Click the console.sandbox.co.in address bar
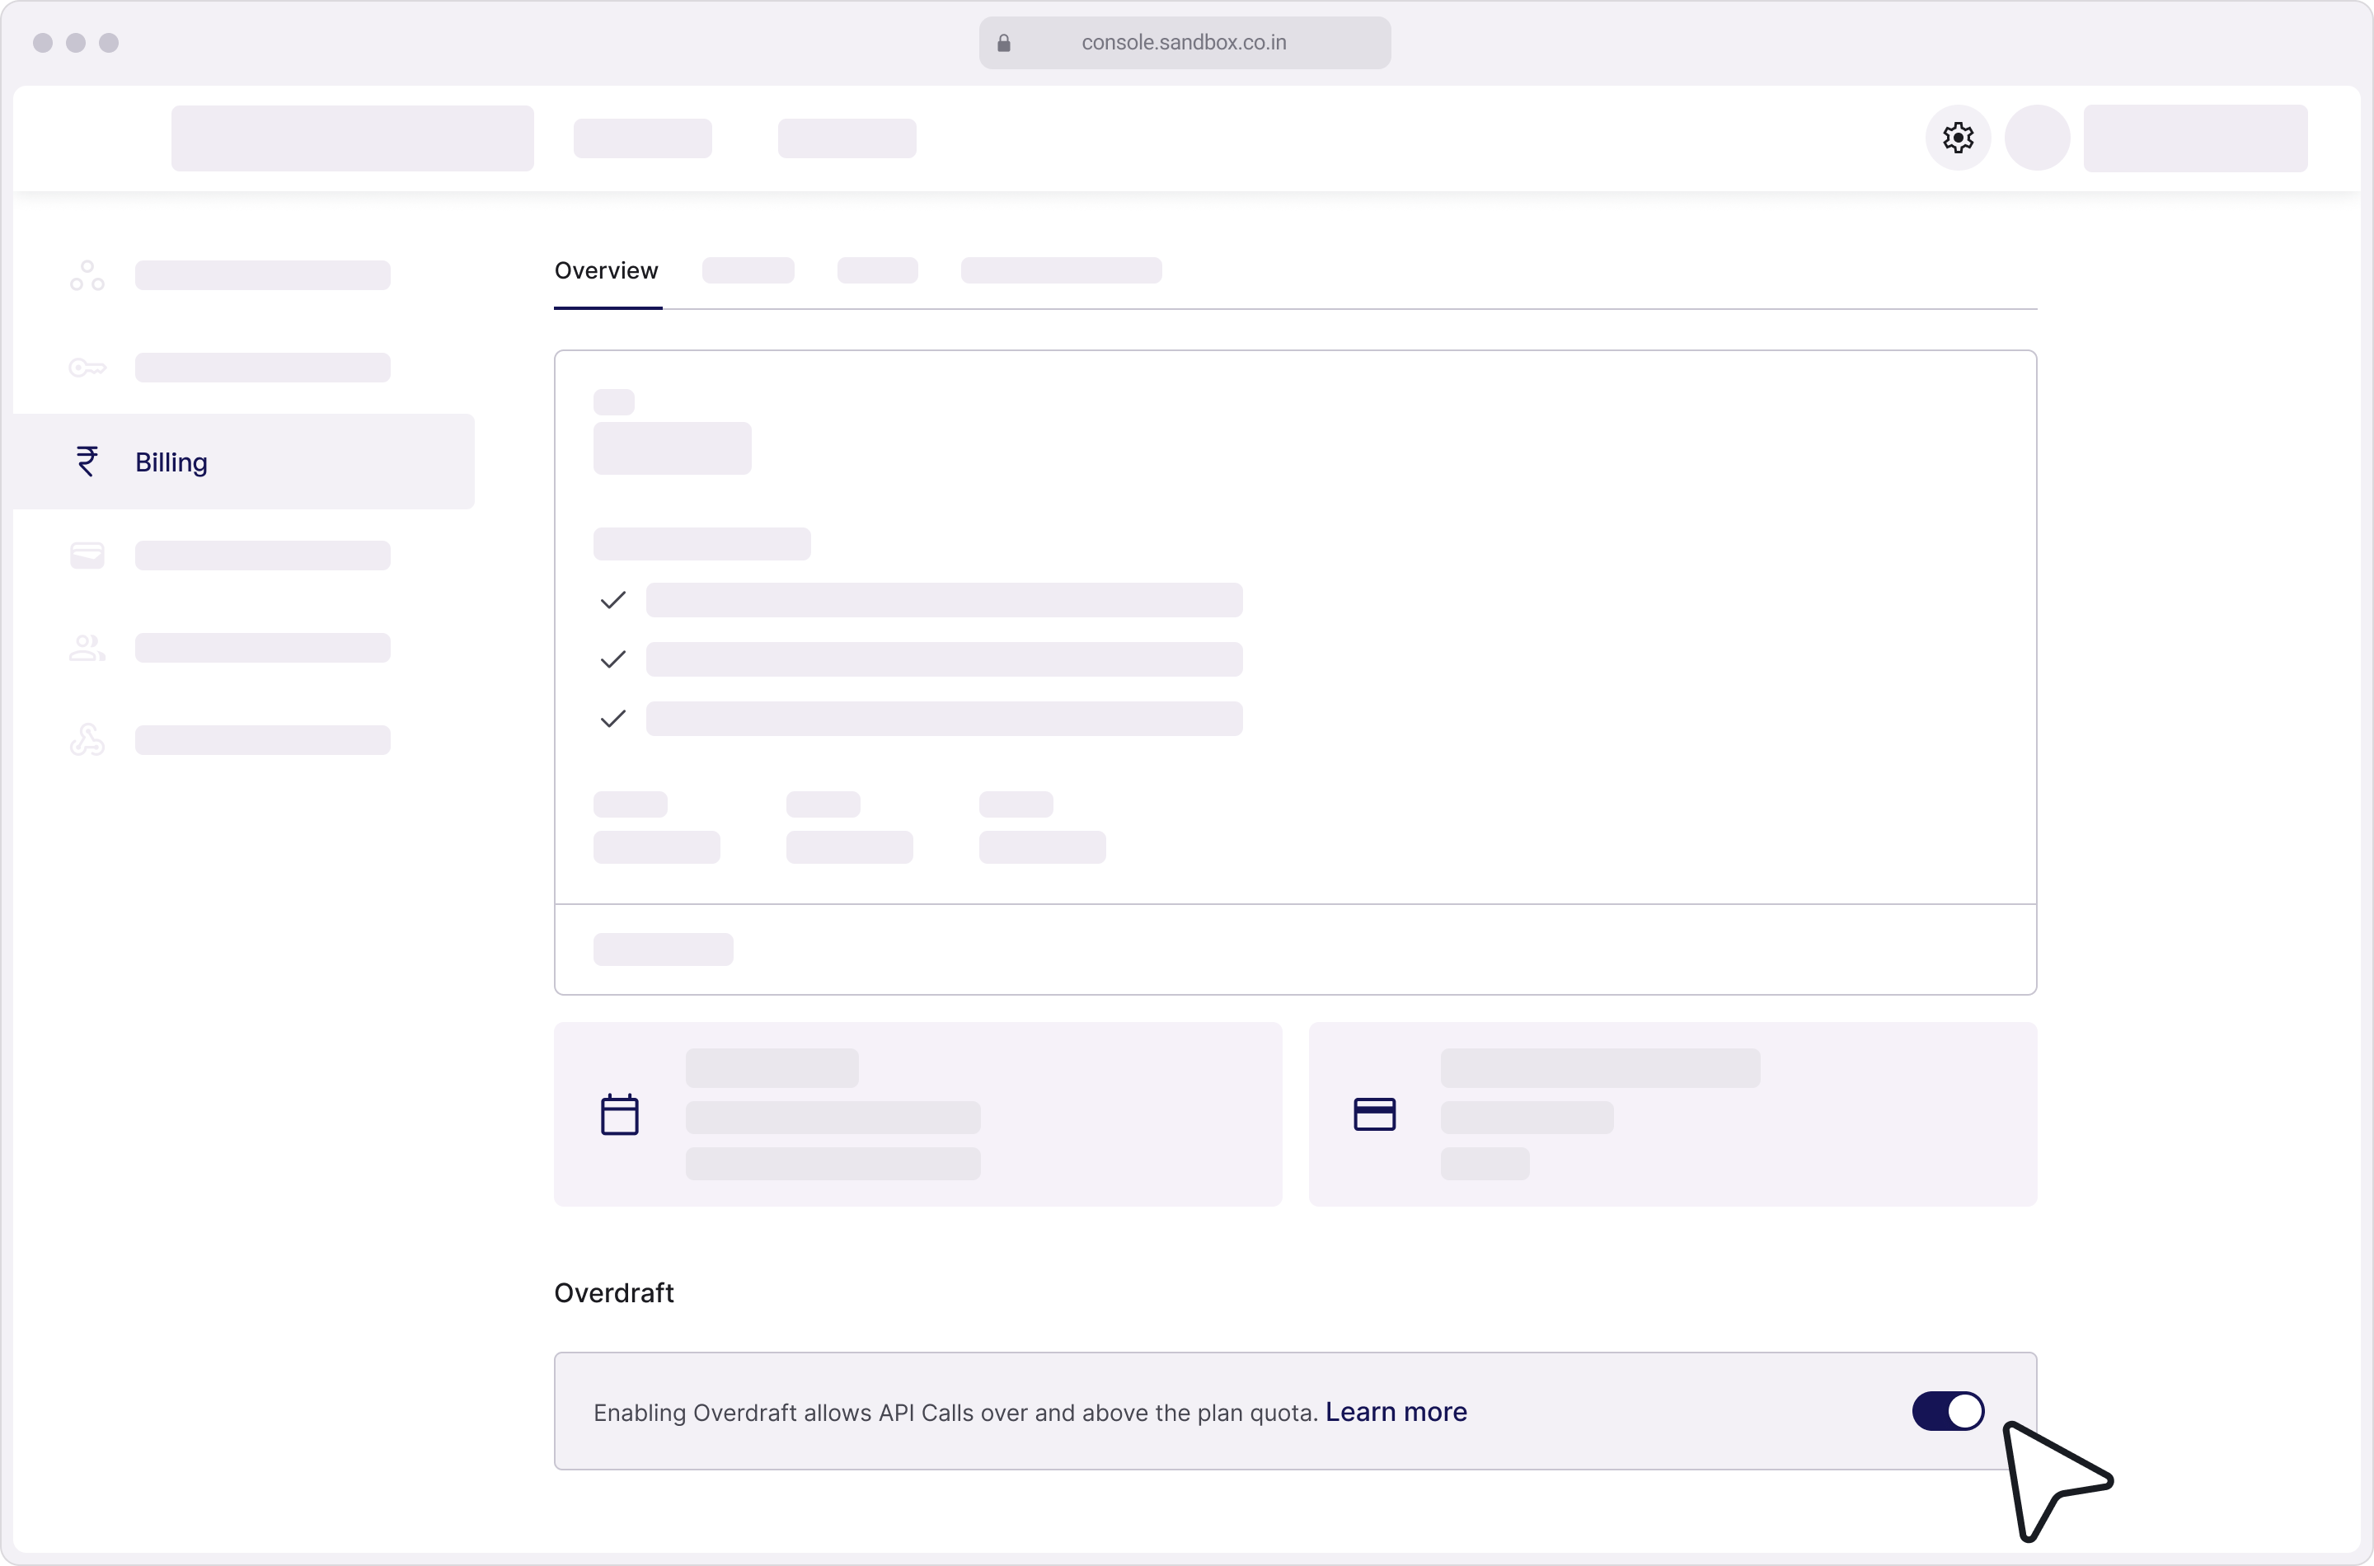The width and height of the screenshot is (2374, 1566). click(x=1185, y=43)
